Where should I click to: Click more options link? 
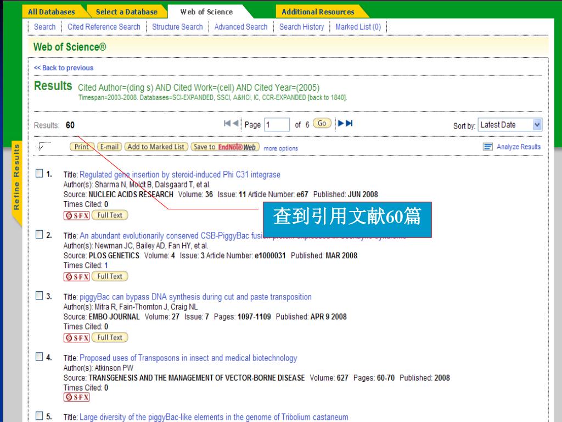[280, 148]
